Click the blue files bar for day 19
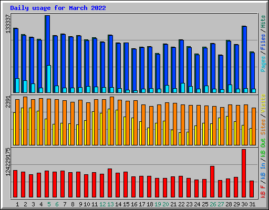 coord(158,71)
